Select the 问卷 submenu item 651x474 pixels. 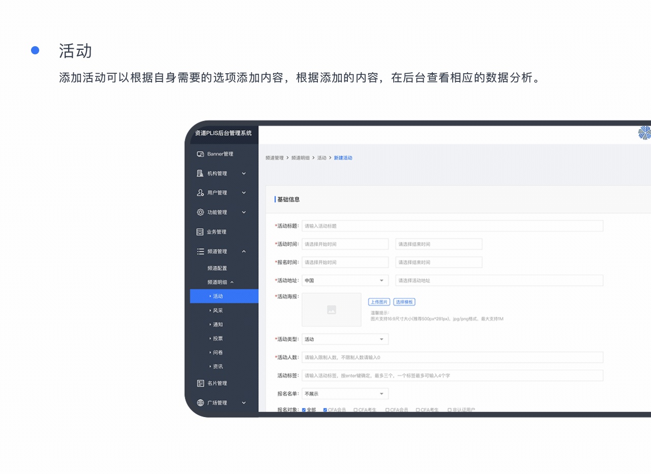218,352
